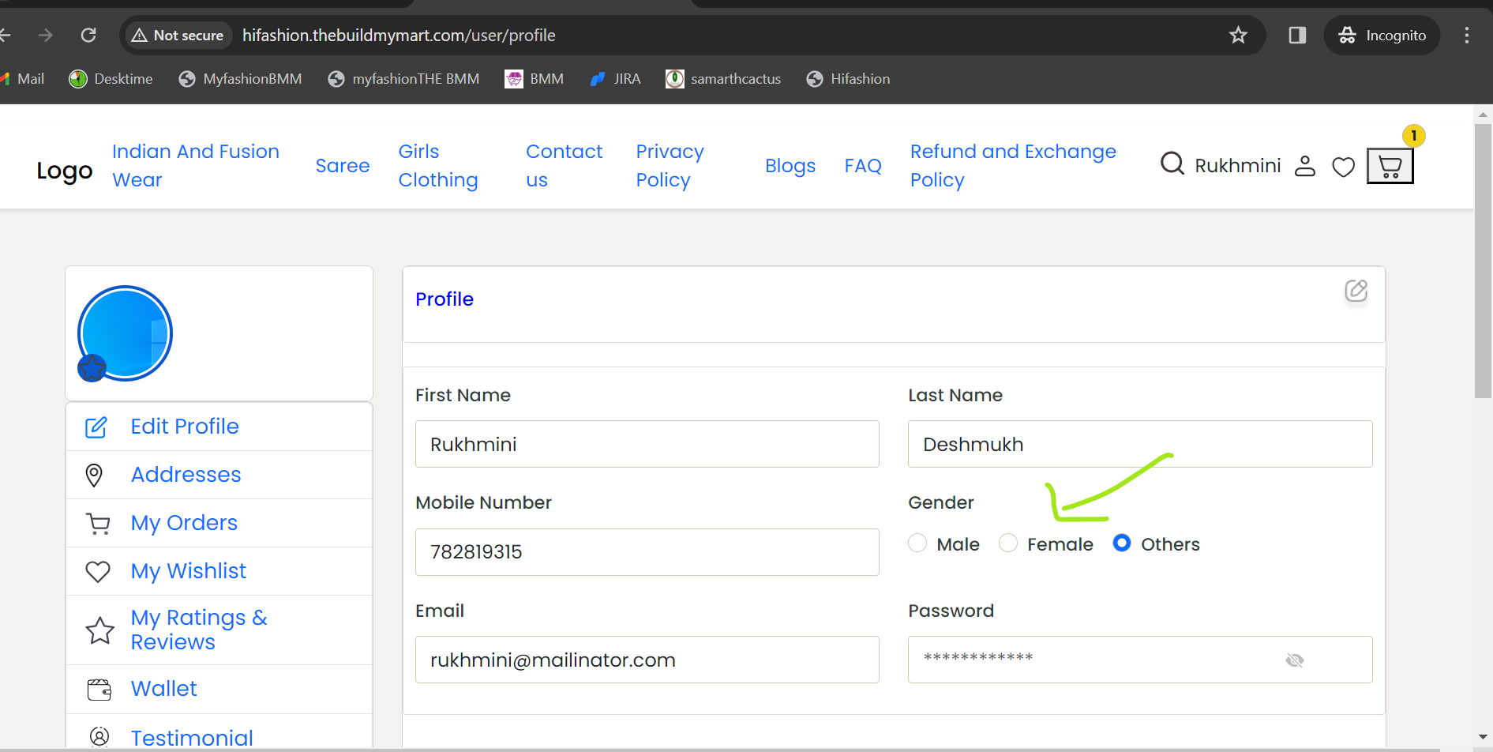Open the Privacy Policy nav link
The image size is (1493, 752).
670,165
